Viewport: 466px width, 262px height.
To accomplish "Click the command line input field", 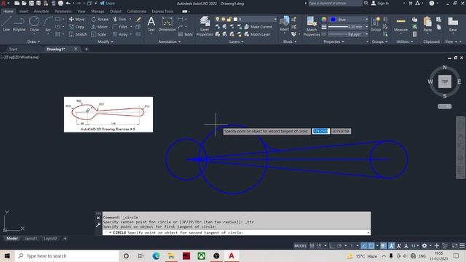I will point(237,233).
